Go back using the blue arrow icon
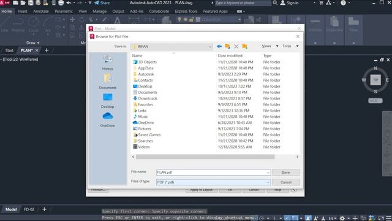This screenshot has height=221, width=392. (x=219, y=47)
